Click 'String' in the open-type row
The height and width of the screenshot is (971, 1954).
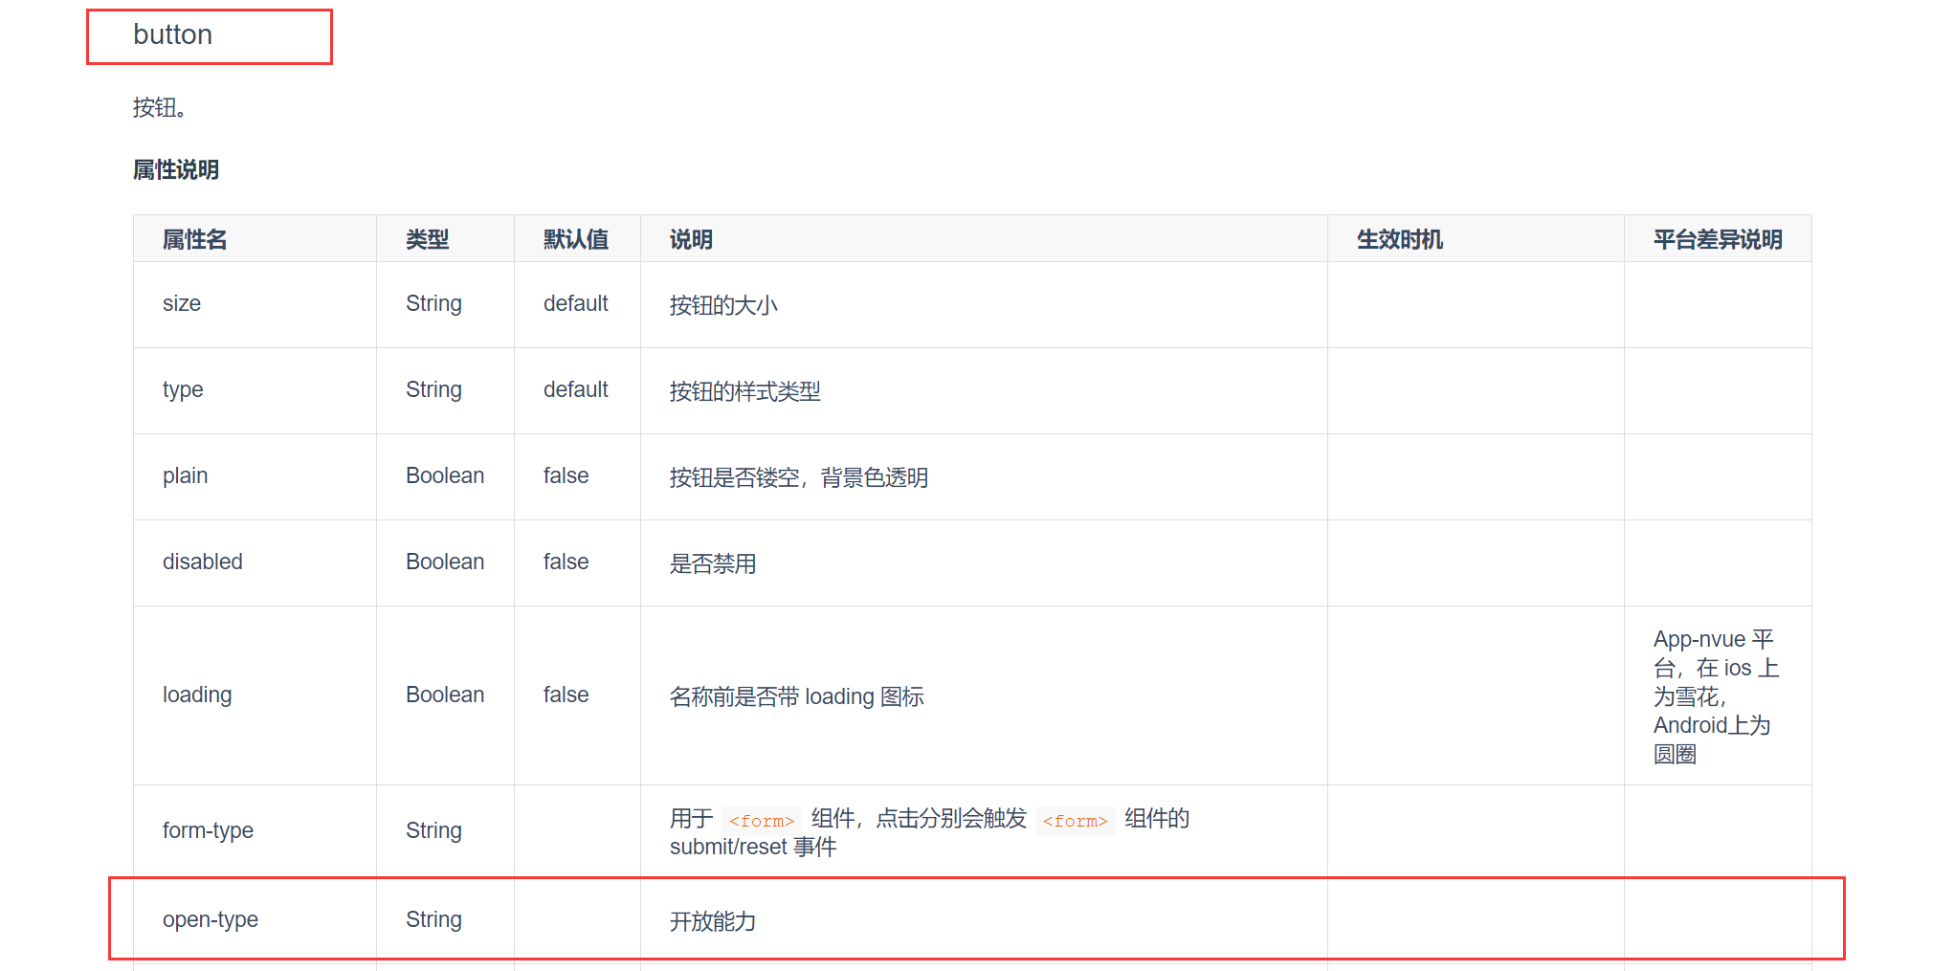(x=433, y=919)
